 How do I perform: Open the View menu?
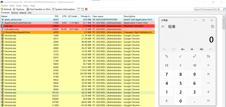(12, 5)
